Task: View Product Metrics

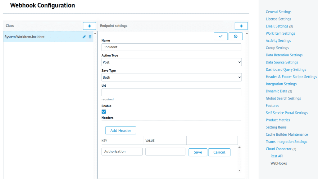Action: pyautogui.click(x=278, y=120)
